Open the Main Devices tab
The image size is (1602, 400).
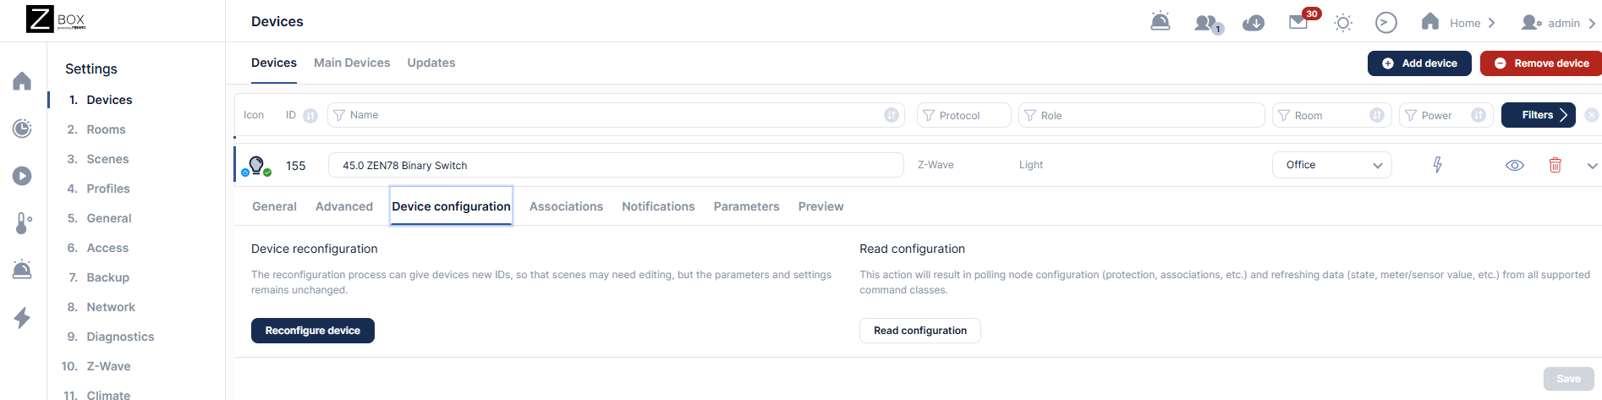[x=352, y=63]
